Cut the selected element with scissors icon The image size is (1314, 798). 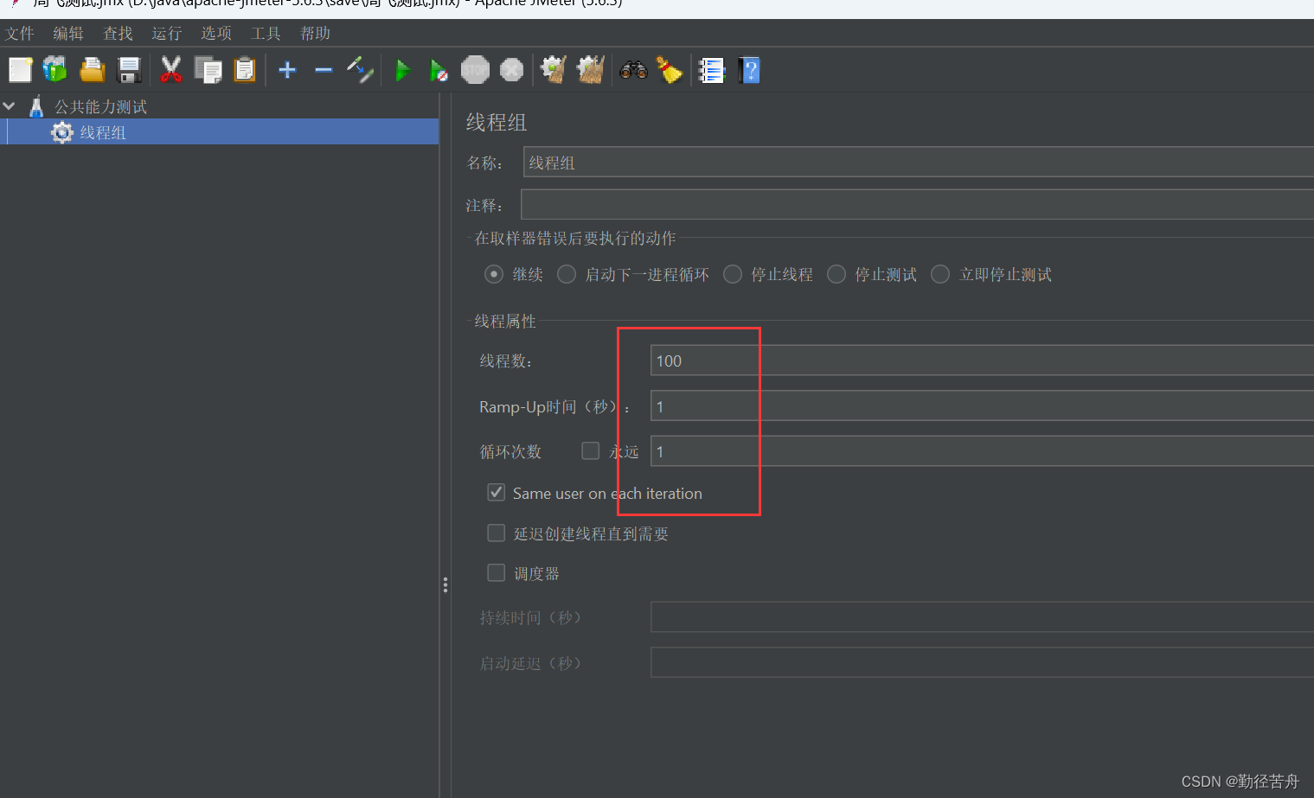click(x=170, y=70)
